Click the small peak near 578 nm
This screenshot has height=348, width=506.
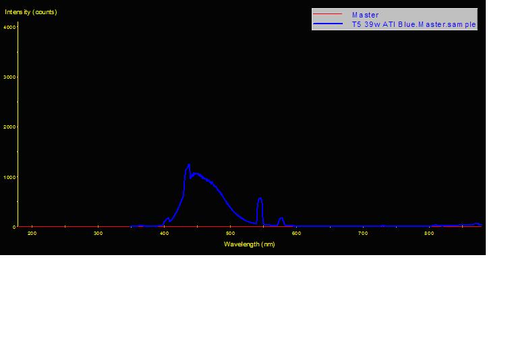(x=281, y=219)
